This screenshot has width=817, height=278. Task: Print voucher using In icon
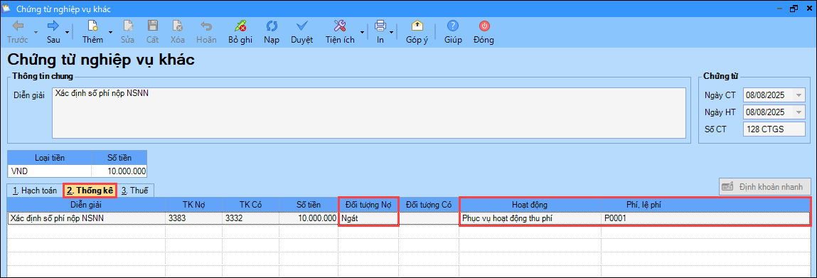[x=380, y=32]
